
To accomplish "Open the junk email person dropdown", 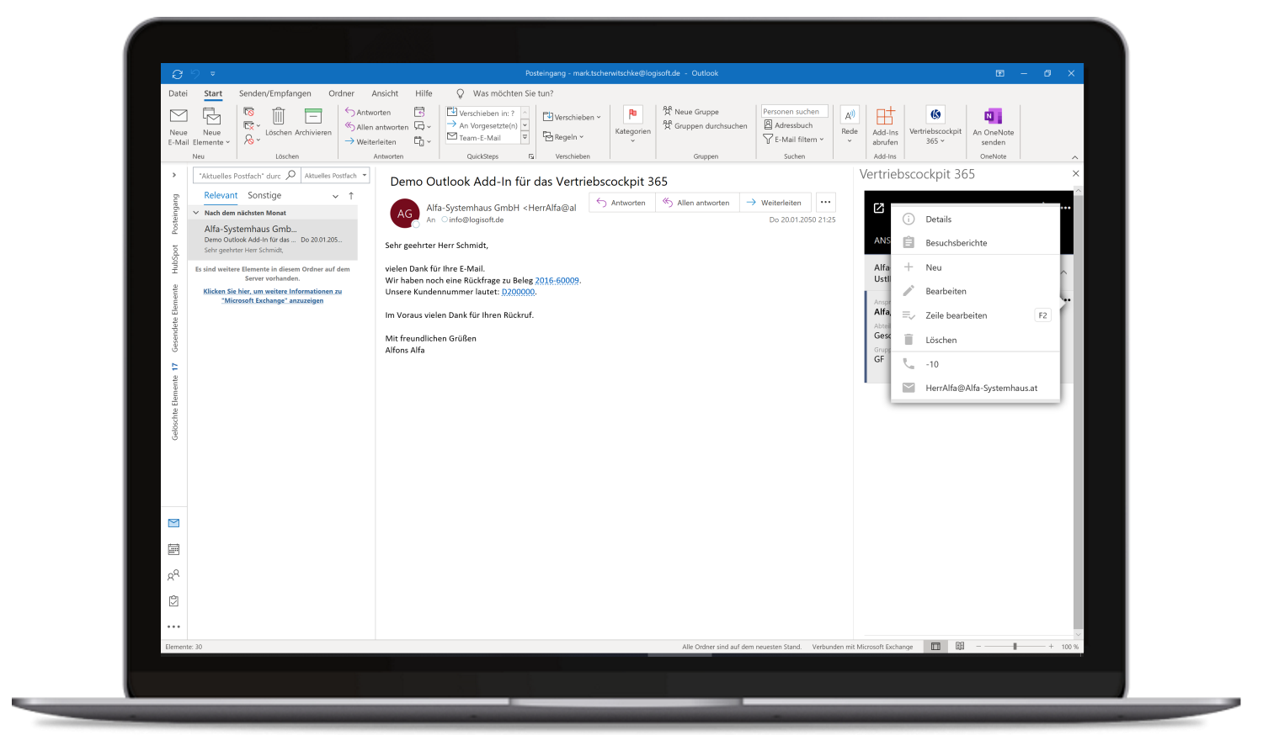I will pos(252,140).
